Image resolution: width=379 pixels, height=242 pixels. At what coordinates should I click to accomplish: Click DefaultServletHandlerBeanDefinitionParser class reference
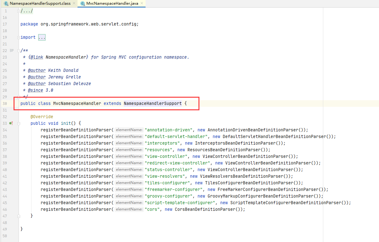pos(274,136)
